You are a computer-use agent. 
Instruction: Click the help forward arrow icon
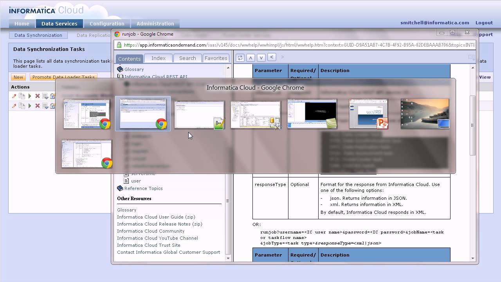coord(282,57)
